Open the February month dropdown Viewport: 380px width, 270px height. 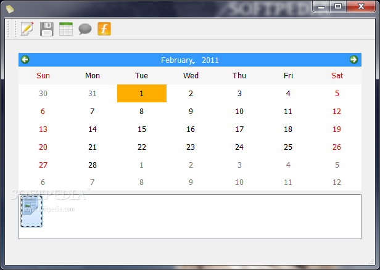[178, 60]
